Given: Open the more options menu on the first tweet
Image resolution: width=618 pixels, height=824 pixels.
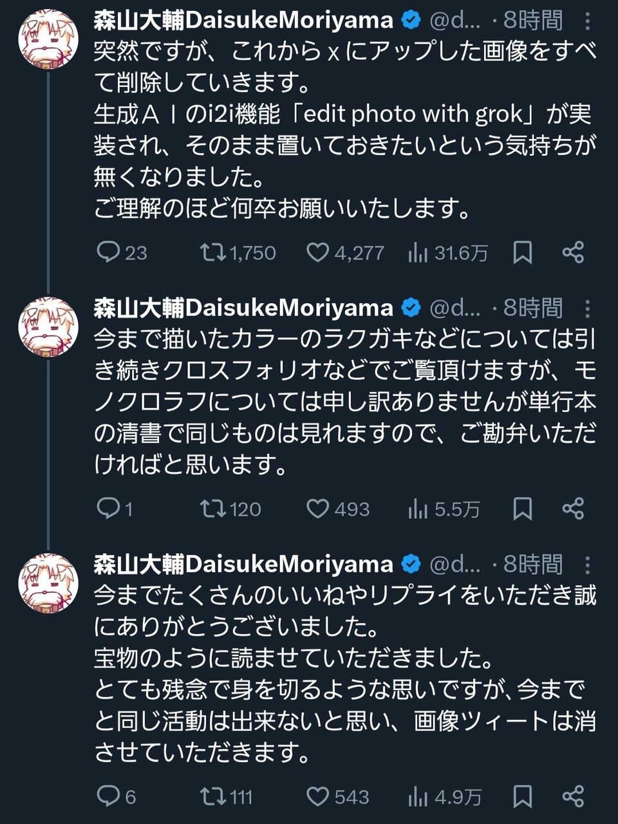Looking at the screenshot, I should point(587,21).
